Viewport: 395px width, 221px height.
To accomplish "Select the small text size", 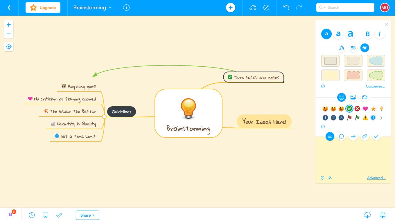I will [x=326, y=34].
